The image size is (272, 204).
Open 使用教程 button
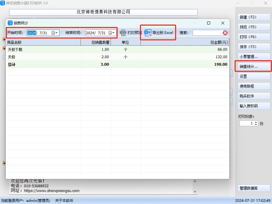tap(254, 86)
